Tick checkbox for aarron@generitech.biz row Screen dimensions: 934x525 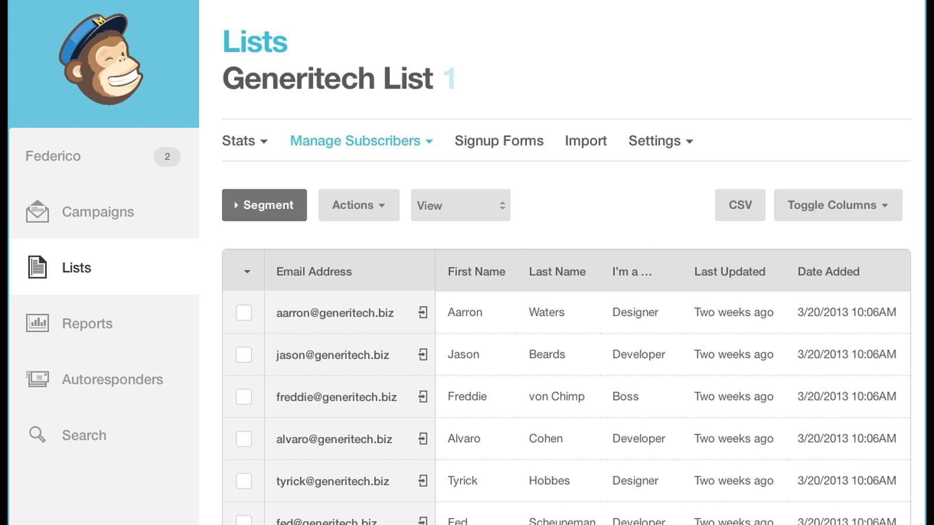tap(244, 313)
